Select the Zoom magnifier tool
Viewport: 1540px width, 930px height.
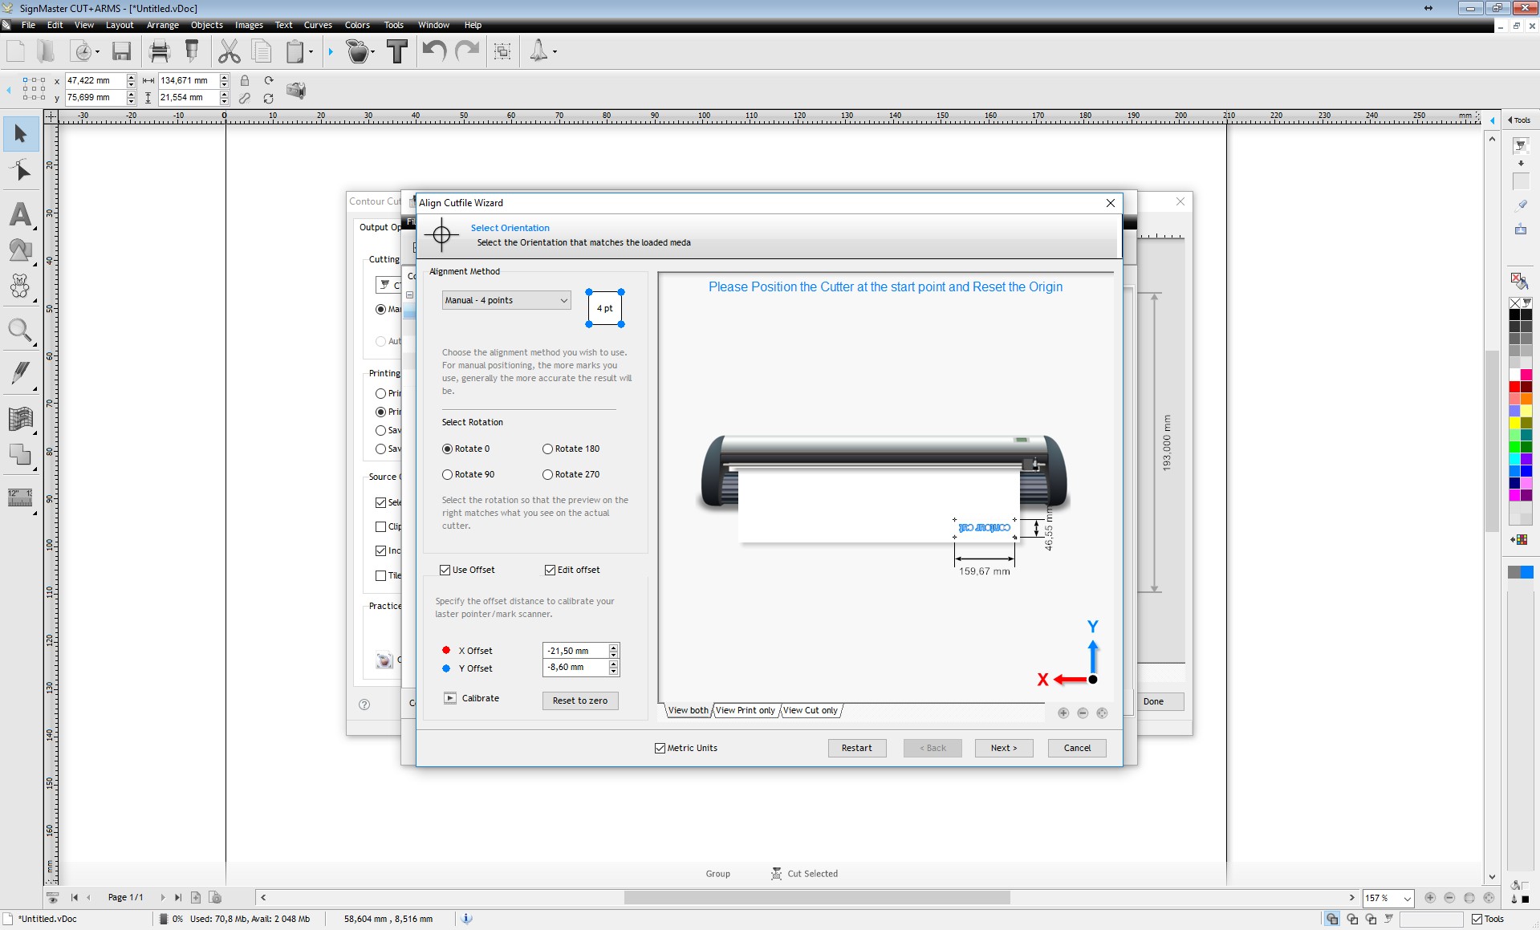21,330
